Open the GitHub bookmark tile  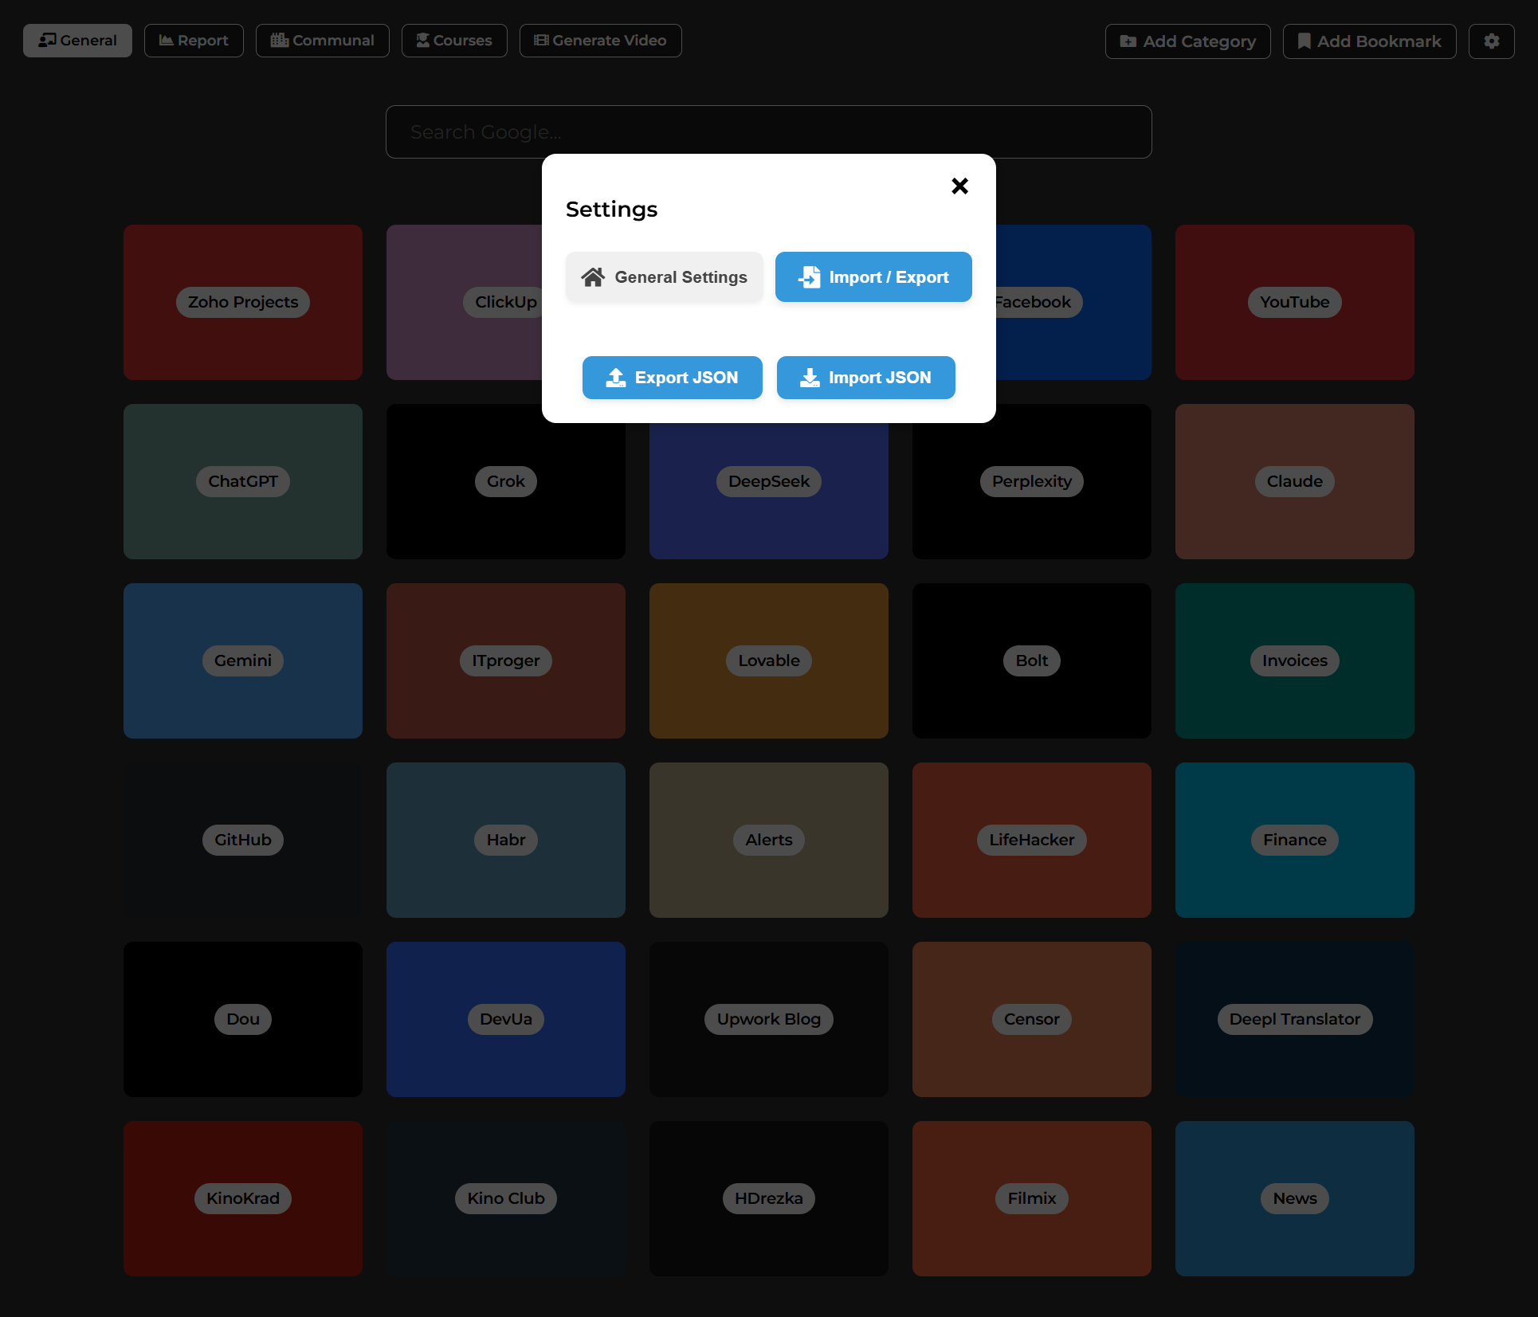click(x=242, y=840)
